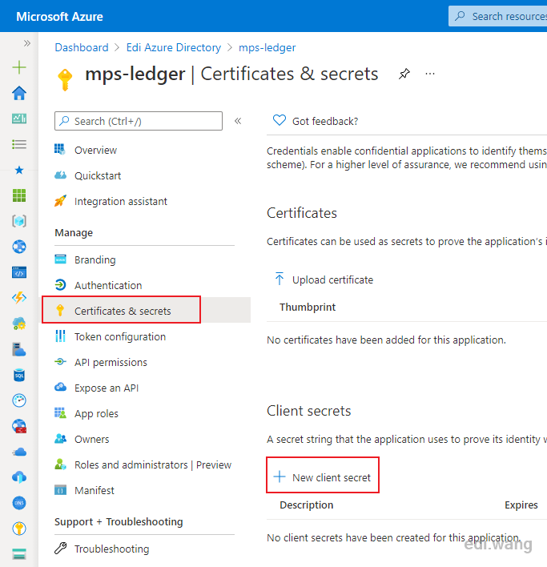Click Upload certificate
This screenshot has height=567, width=547.
(x=324, y=279)
